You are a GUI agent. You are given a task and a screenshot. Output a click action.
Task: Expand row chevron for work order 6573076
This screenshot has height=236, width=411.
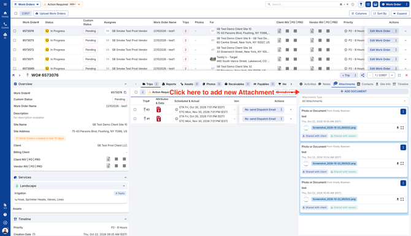click(405, 31)
